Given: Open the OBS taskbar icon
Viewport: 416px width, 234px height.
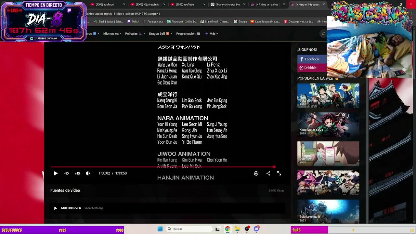Looking at the screenshot, I should (x=247, y=229).
